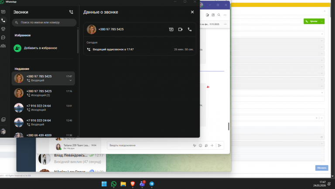Start voice call from call details header
The height and width of the screenshot is (189, 335).
coord(190,30)
